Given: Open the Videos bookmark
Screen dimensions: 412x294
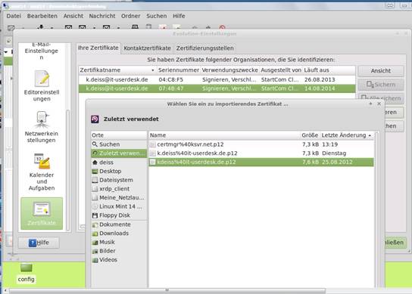Looking at the screenshot, I should 119,260.
